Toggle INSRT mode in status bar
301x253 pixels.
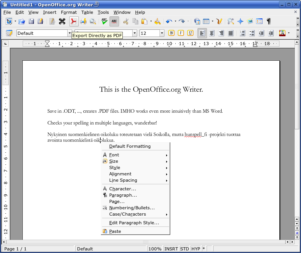pyautogui.click(x=171, y=249)
